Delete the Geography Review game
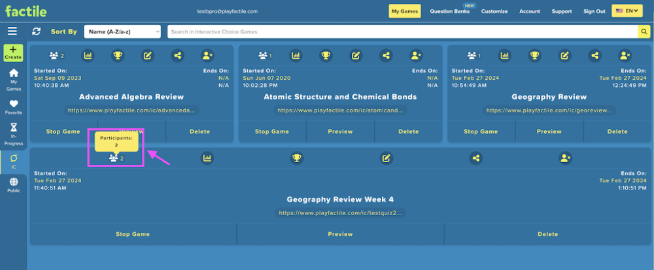 coord(617,131)
